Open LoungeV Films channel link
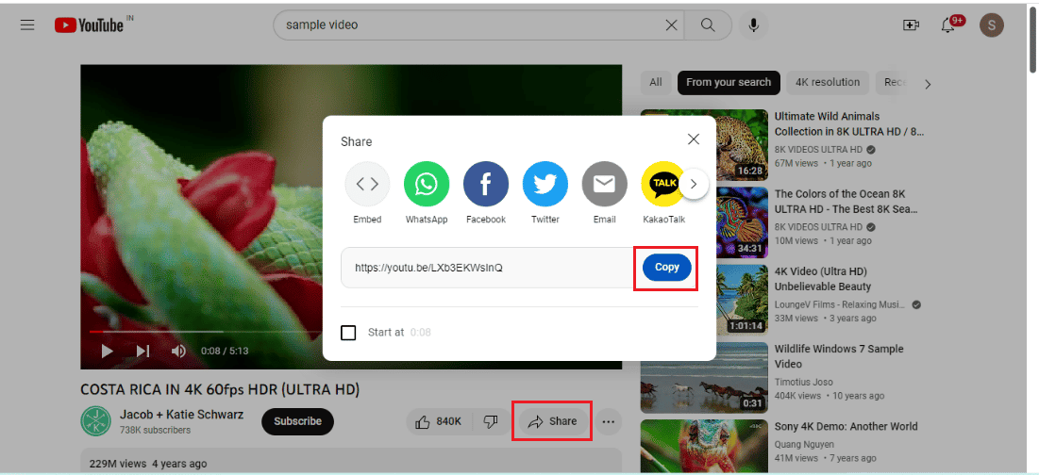The width and height of the screenshot is (1039, 475). (x=840, y=305)
